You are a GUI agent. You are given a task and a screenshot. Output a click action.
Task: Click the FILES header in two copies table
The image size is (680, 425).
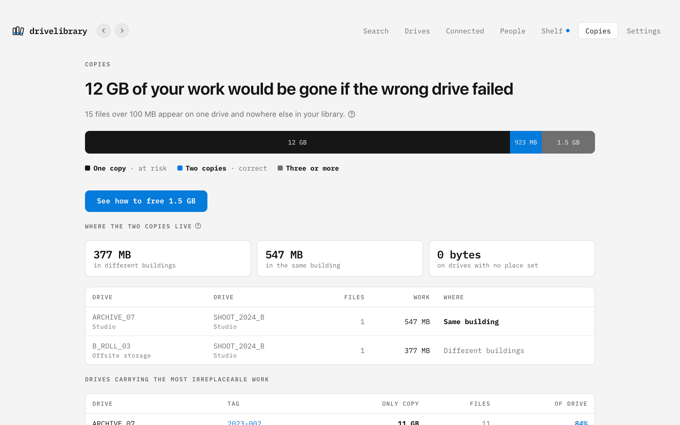point(354,297)
